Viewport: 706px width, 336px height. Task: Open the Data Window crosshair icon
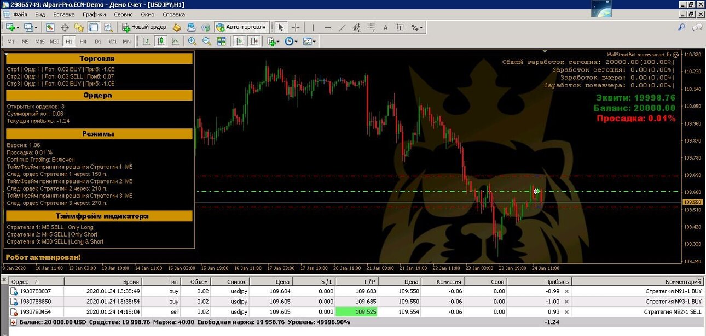65,27
